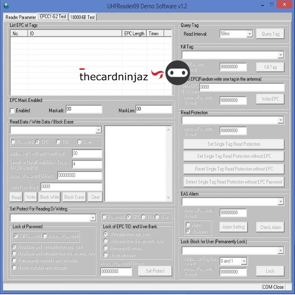This screenshot has width=295, height=295.
Task: Open the 18000-6B Test tab
Action: [x=82, y=17]
